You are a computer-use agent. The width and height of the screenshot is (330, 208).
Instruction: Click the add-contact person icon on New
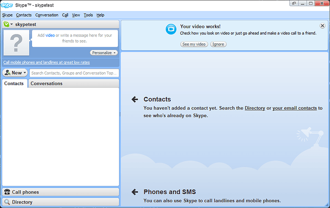[x=7, y=73]
